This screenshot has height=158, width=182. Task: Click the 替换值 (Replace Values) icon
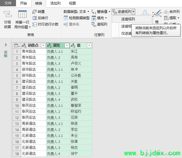(x=94, y=12)
